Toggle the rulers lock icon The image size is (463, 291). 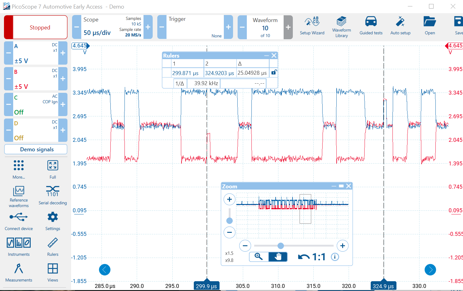(274, 73)
